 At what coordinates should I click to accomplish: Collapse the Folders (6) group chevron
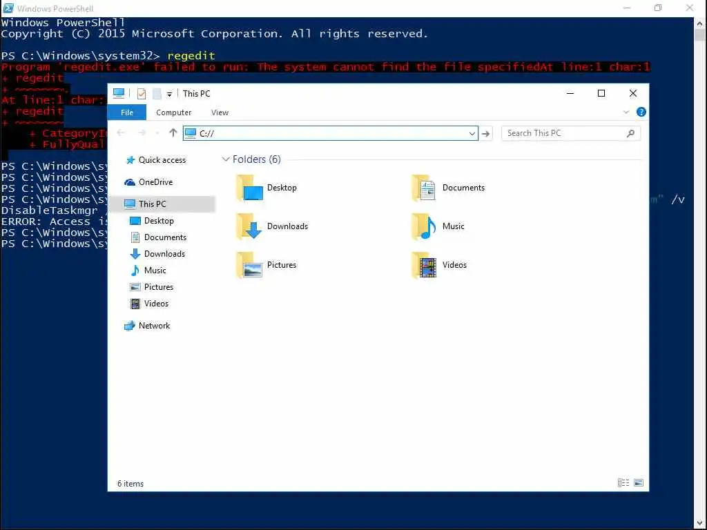coord(226,159)
